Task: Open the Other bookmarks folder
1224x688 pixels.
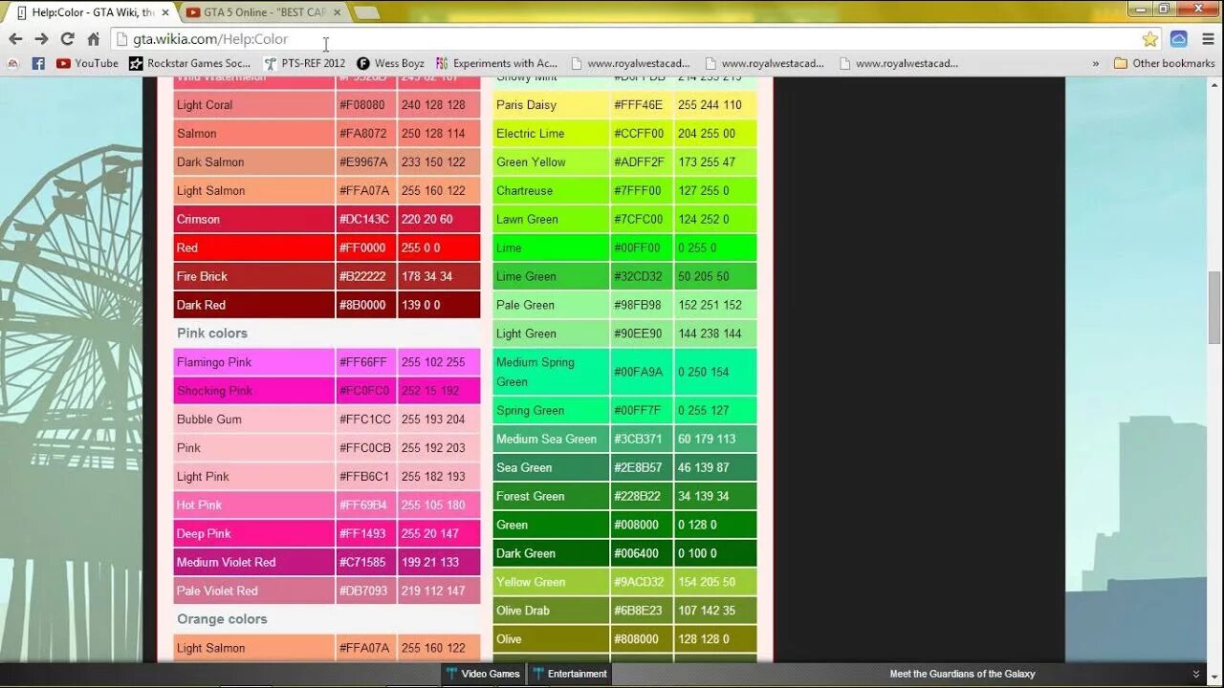Action: pos(1164,63)
